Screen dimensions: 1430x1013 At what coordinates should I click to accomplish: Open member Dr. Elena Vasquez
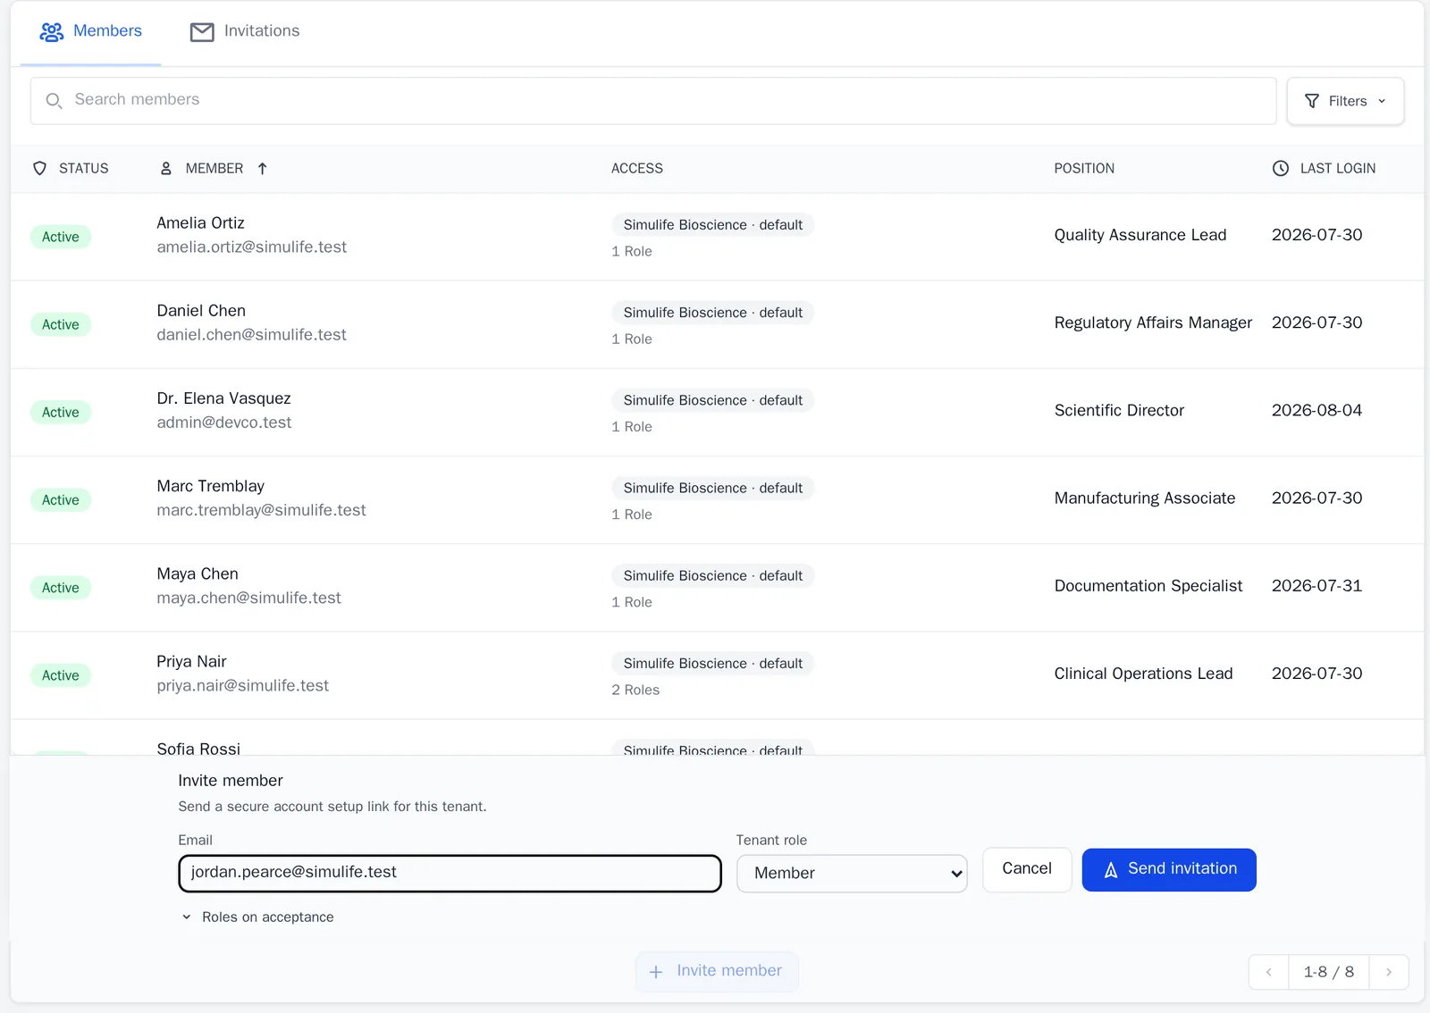pyautogui.click(x=223, y=398)
